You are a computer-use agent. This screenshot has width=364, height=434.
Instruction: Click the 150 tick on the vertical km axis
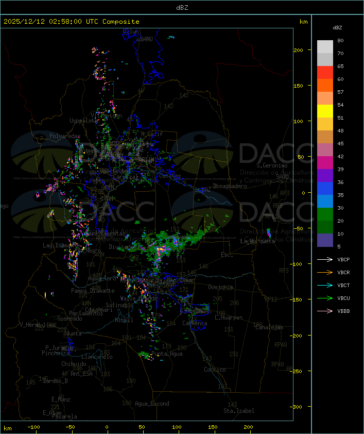298,86
